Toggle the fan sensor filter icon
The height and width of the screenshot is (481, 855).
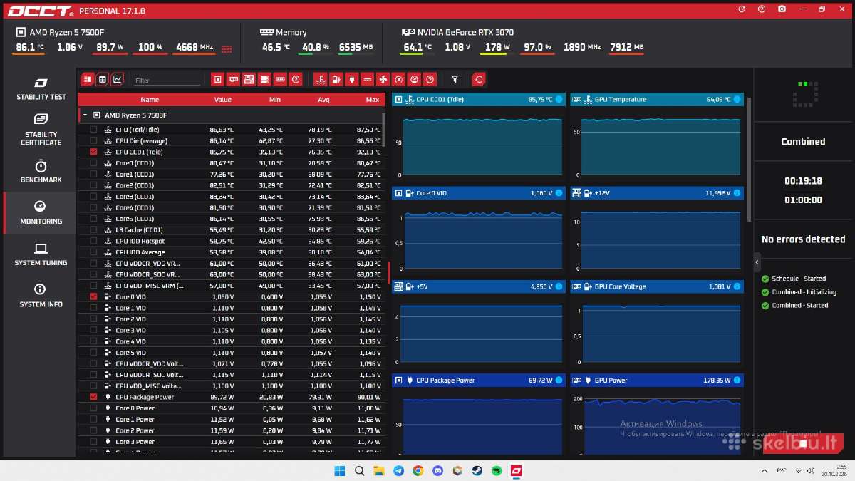point(383,79)
